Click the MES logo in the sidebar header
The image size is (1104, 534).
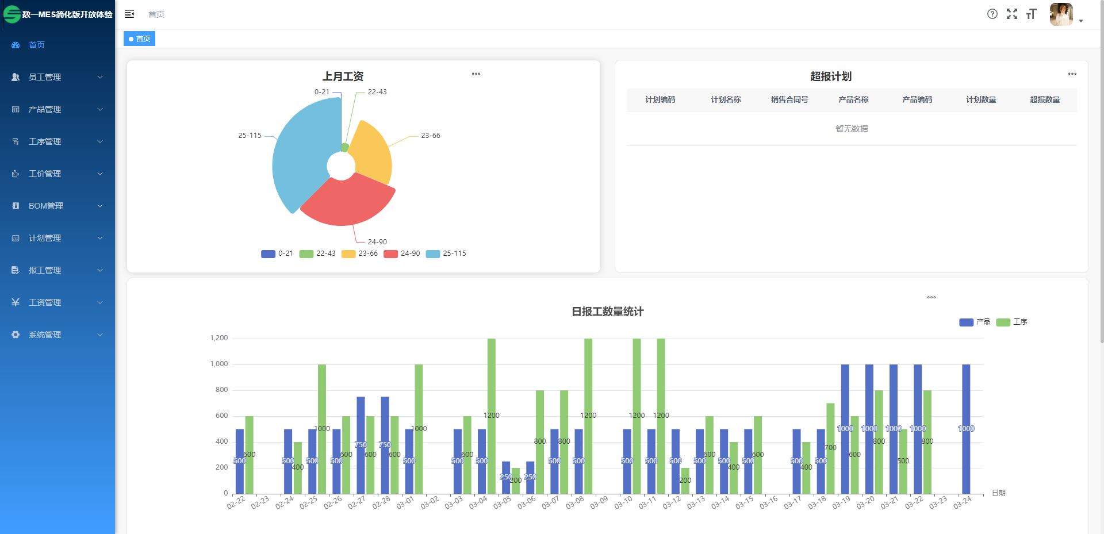point(12,14)
